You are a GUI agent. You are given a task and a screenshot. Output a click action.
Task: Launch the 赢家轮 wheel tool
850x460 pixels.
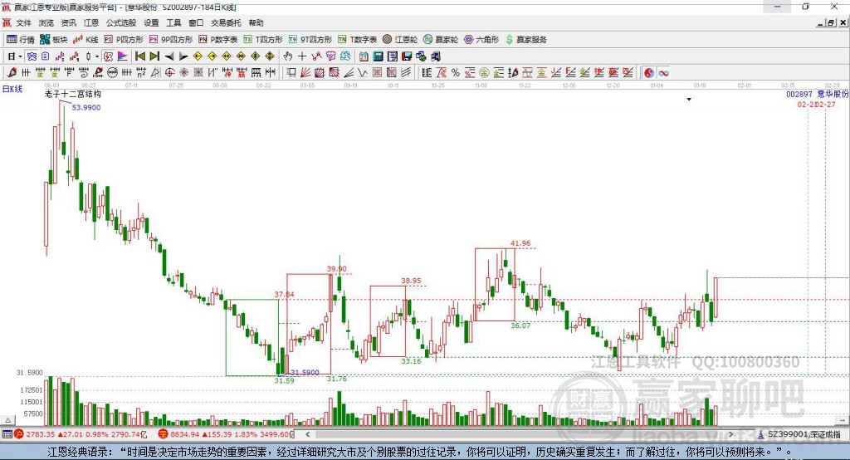point(441,40)
